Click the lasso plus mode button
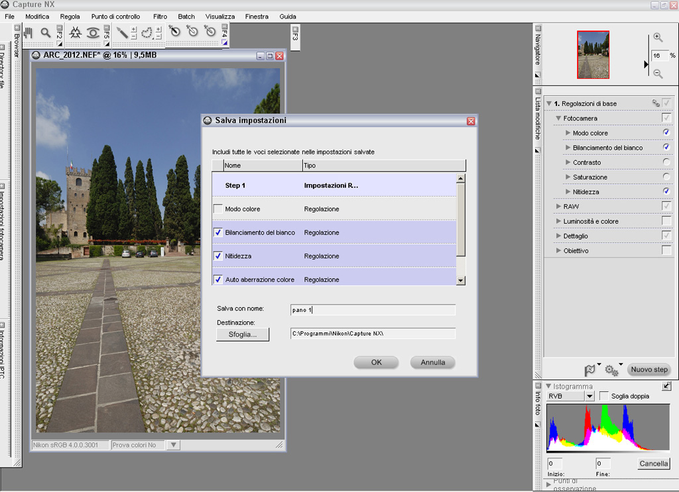The width and height of the screenshot is (679, 492). click(158, 29)
